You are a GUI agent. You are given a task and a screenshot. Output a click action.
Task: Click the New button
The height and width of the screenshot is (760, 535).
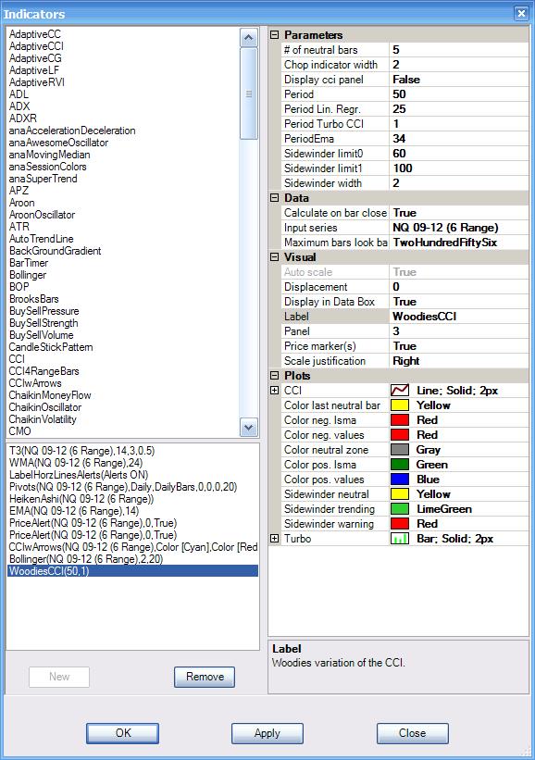tap(59, 677)
